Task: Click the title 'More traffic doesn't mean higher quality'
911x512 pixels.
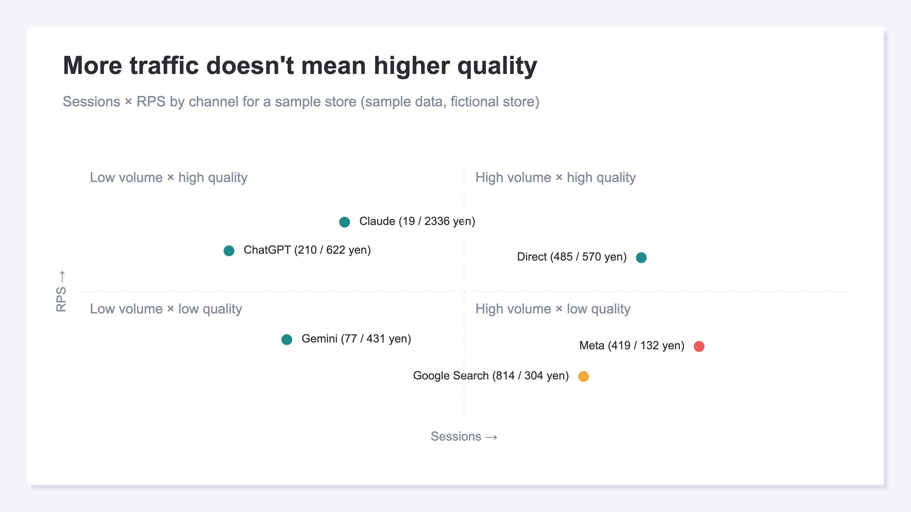Action: tap(300, 66)
